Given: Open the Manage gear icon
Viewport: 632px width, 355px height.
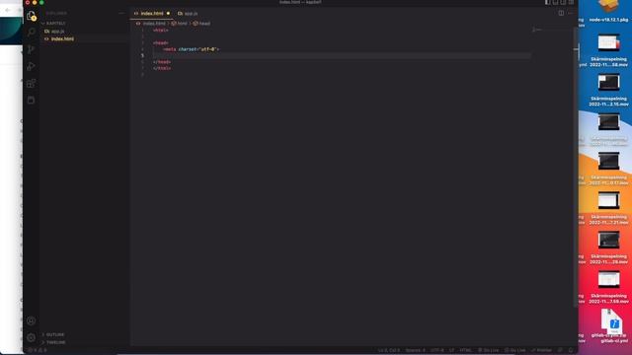Looking at the screenshot, I should tap(31, 337).
